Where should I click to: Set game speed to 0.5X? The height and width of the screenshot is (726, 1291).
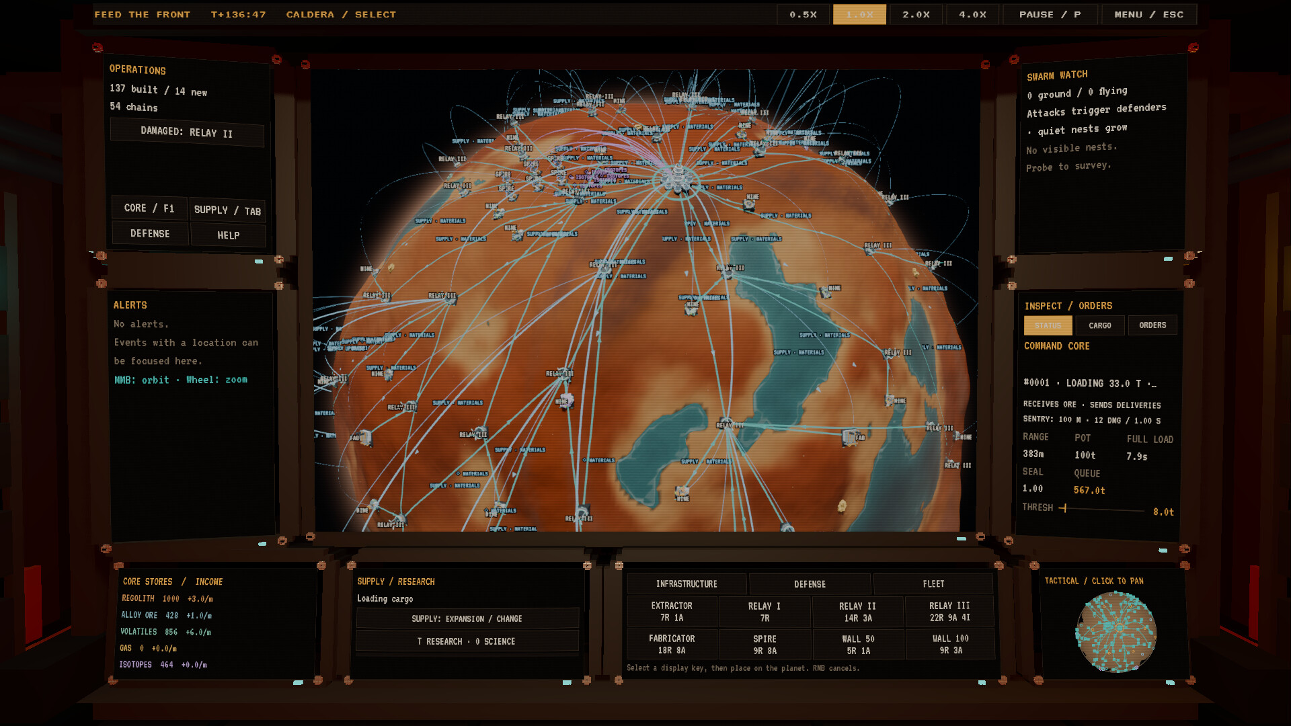[803, 14]
